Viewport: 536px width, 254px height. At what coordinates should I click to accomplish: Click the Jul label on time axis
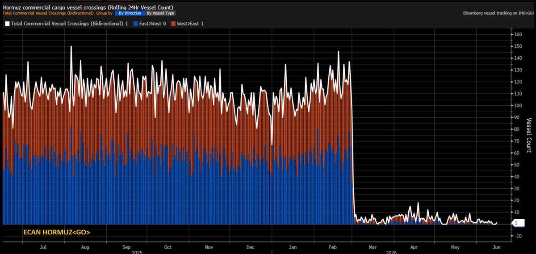pyautogui.click(x=43, y=246)
